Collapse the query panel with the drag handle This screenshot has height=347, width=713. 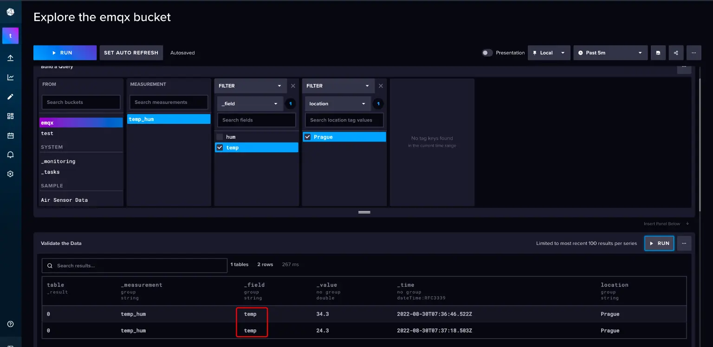point(364,212)
